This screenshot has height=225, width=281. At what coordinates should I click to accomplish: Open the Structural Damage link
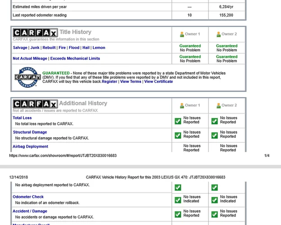coord(30,132)
